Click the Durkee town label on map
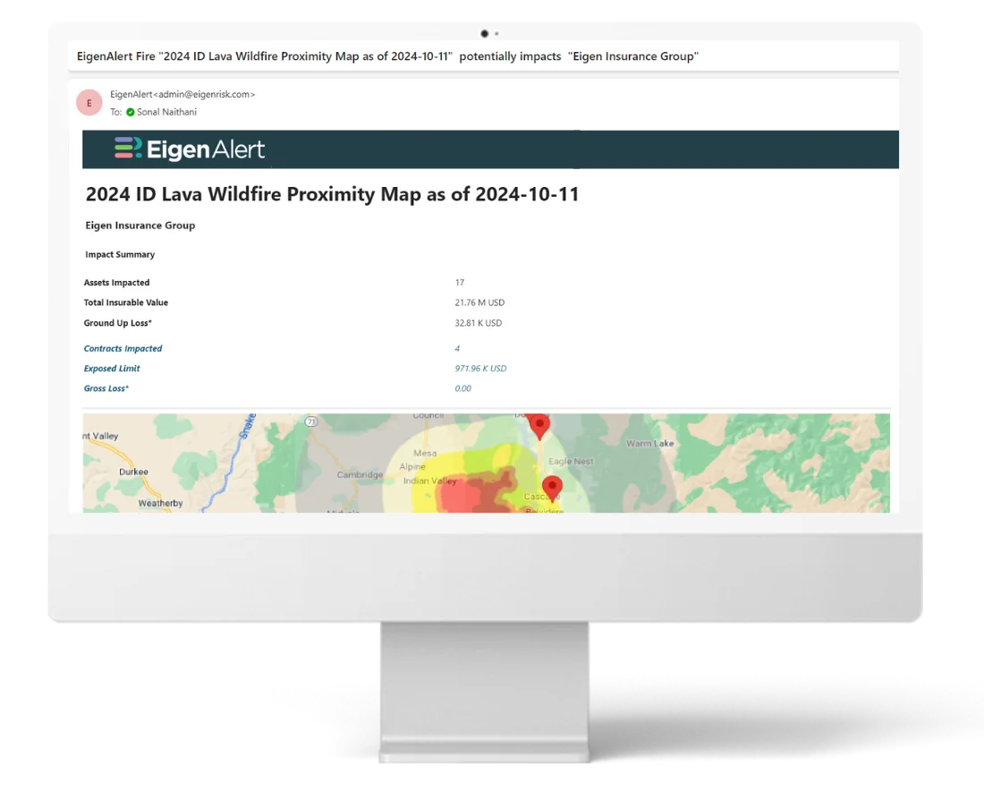Image resolution: width=984 pixels, height=808 pixels. tap(133, 472)
